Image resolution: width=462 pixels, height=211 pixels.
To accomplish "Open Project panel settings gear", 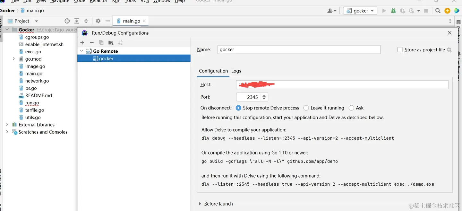I will (98, 21).
